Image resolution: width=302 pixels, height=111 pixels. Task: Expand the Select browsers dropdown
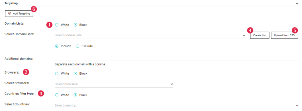[114, 84]
